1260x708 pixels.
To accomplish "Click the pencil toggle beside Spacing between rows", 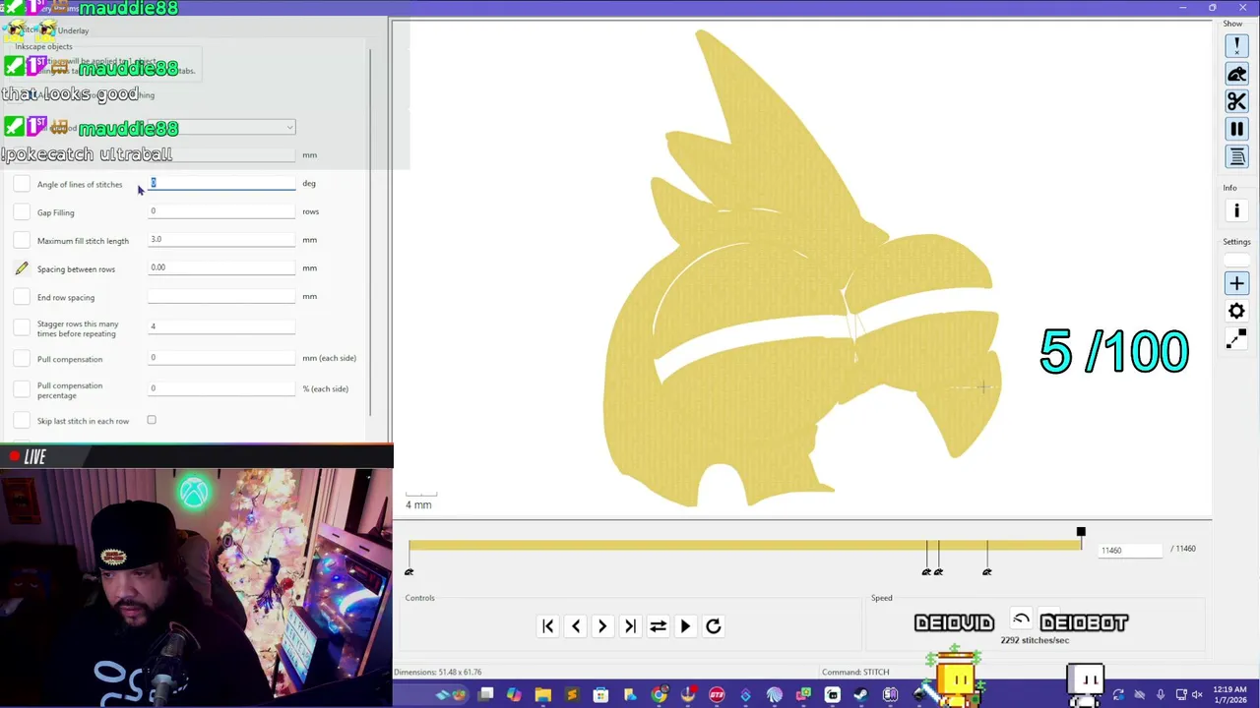I will point(22,268).
